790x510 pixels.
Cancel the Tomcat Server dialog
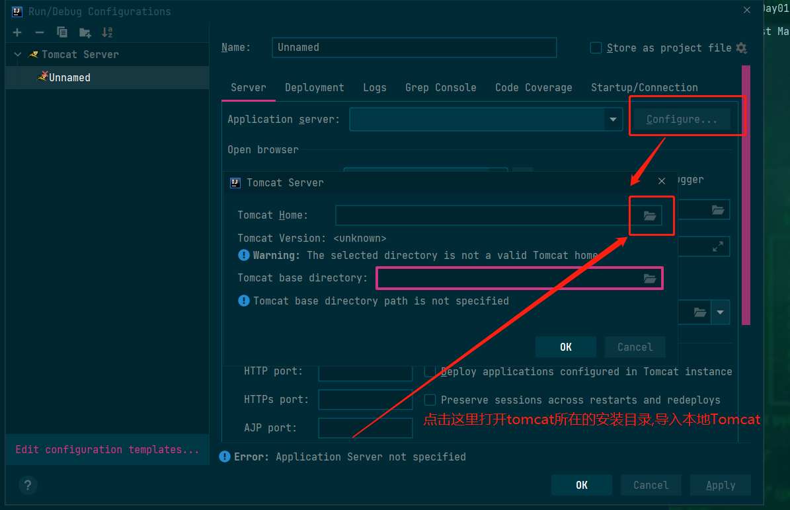635,347
